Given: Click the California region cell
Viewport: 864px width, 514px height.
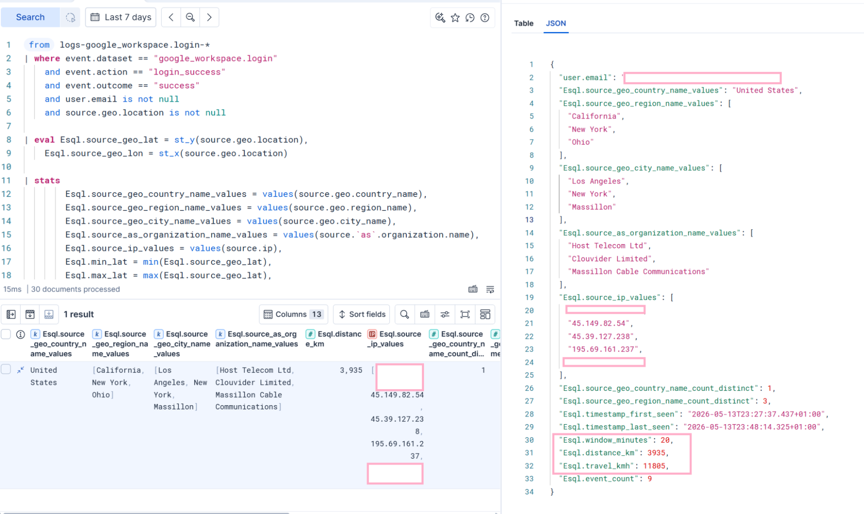Looking at the screenshot, I should (x=118, y=370).
